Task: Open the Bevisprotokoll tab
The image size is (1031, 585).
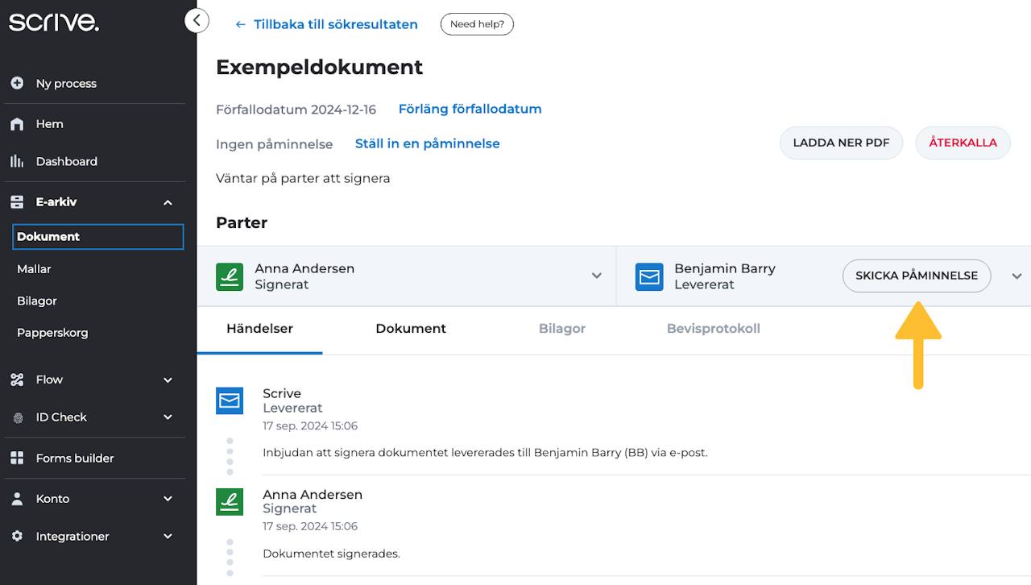Action: pos(713,329)
